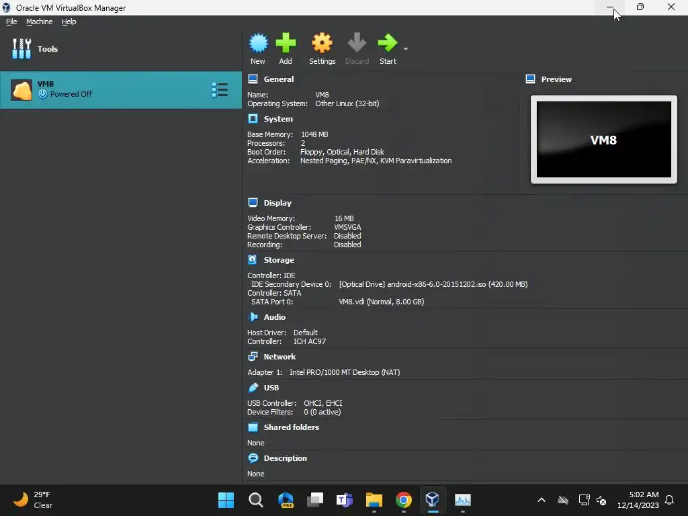Select the VM8 Powered Off machine entry
This screenshot has width=688, height=516.
coord(121,90)
